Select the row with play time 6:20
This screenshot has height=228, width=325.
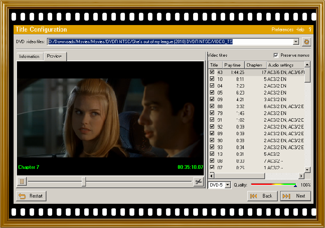point(257,93)
